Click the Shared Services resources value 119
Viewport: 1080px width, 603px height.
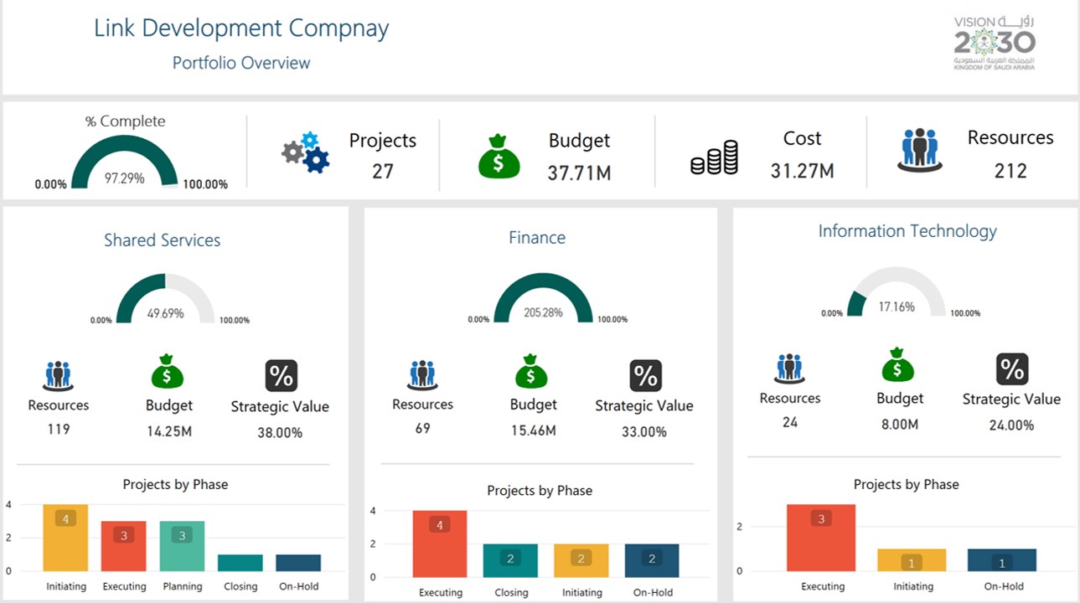point(59,430)
